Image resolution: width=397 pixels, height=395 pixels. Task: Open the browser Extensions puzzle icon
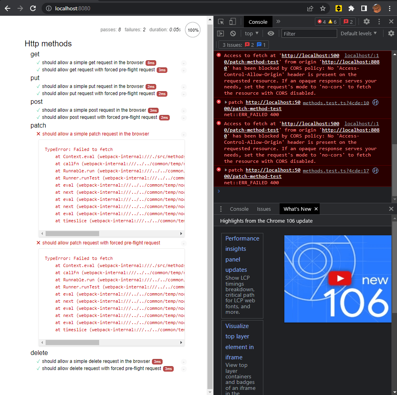(351, 8)
